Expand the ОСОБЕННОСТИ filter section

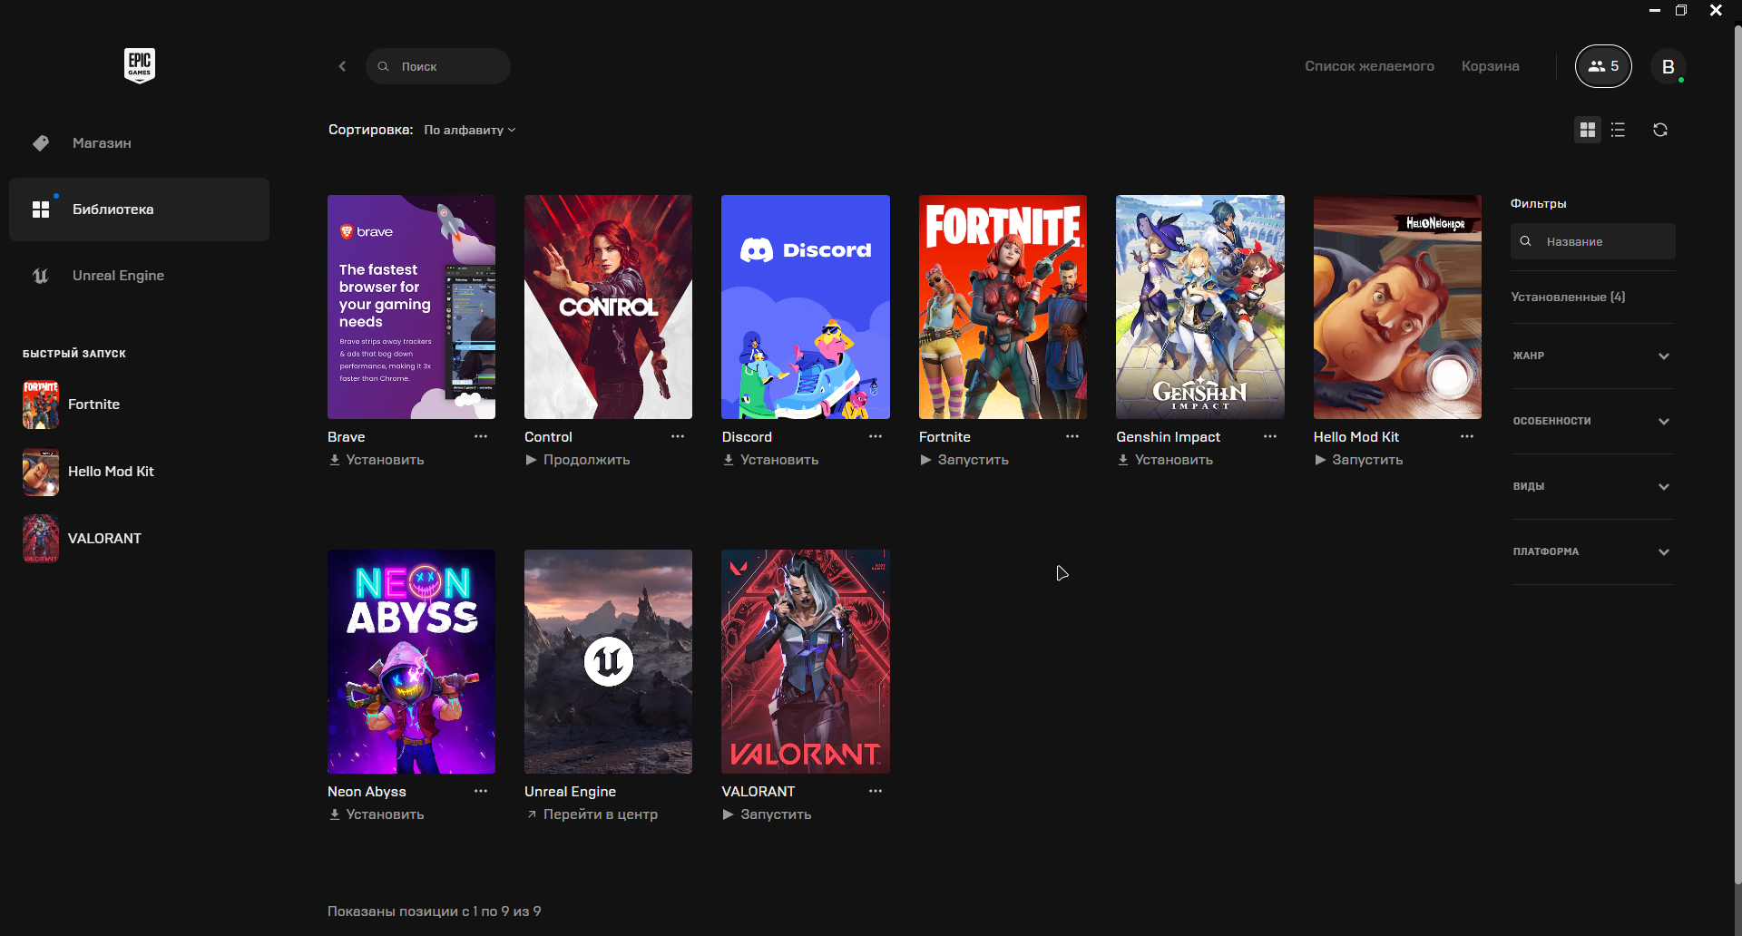pos(1593,421)
